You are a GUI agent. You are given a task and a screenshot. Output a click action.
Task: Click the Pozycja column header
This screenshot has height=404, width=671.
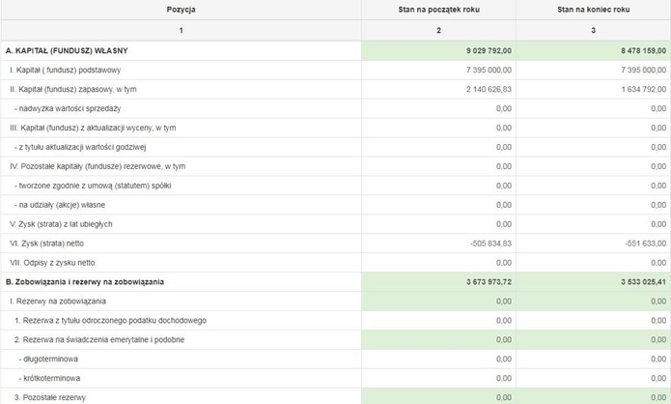[181, 10]
